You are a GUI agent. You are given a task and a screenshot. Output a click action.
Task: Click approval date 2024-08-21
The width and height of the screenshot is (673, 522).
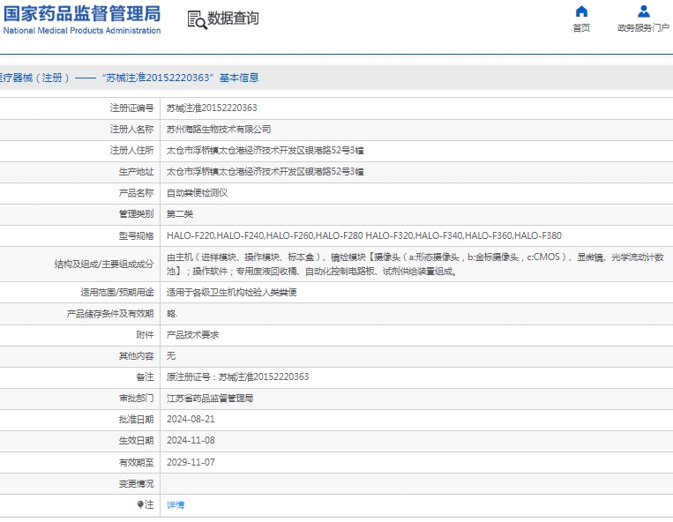pos(191,419)
